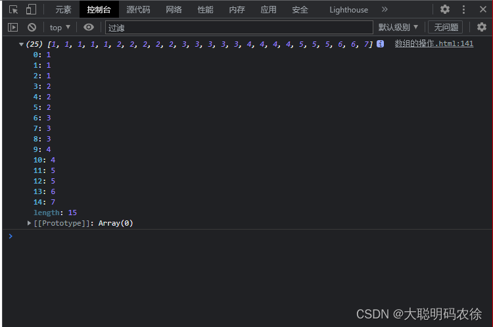Image resolution: width=493 pixels, height=327 pixels.
Task: Click the (25) array length label
Action: coord(34,44)
